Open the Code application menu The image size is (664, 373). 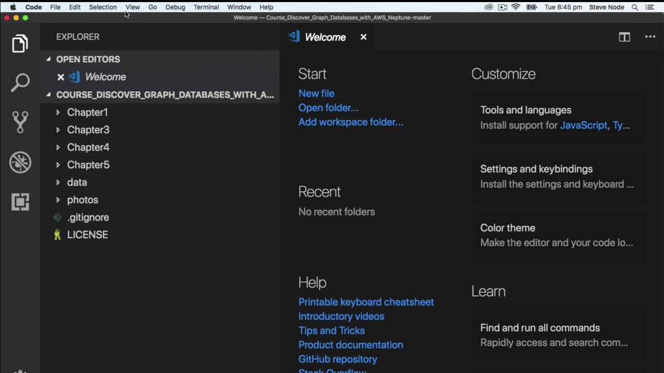(34, 7)
